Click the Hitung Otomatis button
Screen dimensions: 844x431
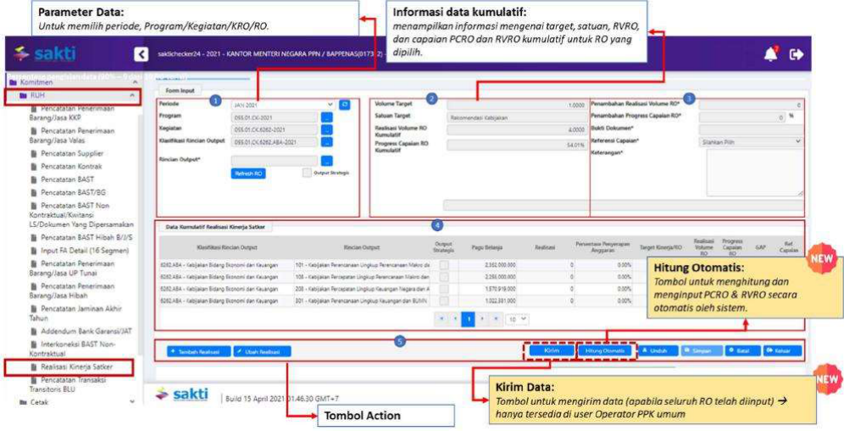605,351
